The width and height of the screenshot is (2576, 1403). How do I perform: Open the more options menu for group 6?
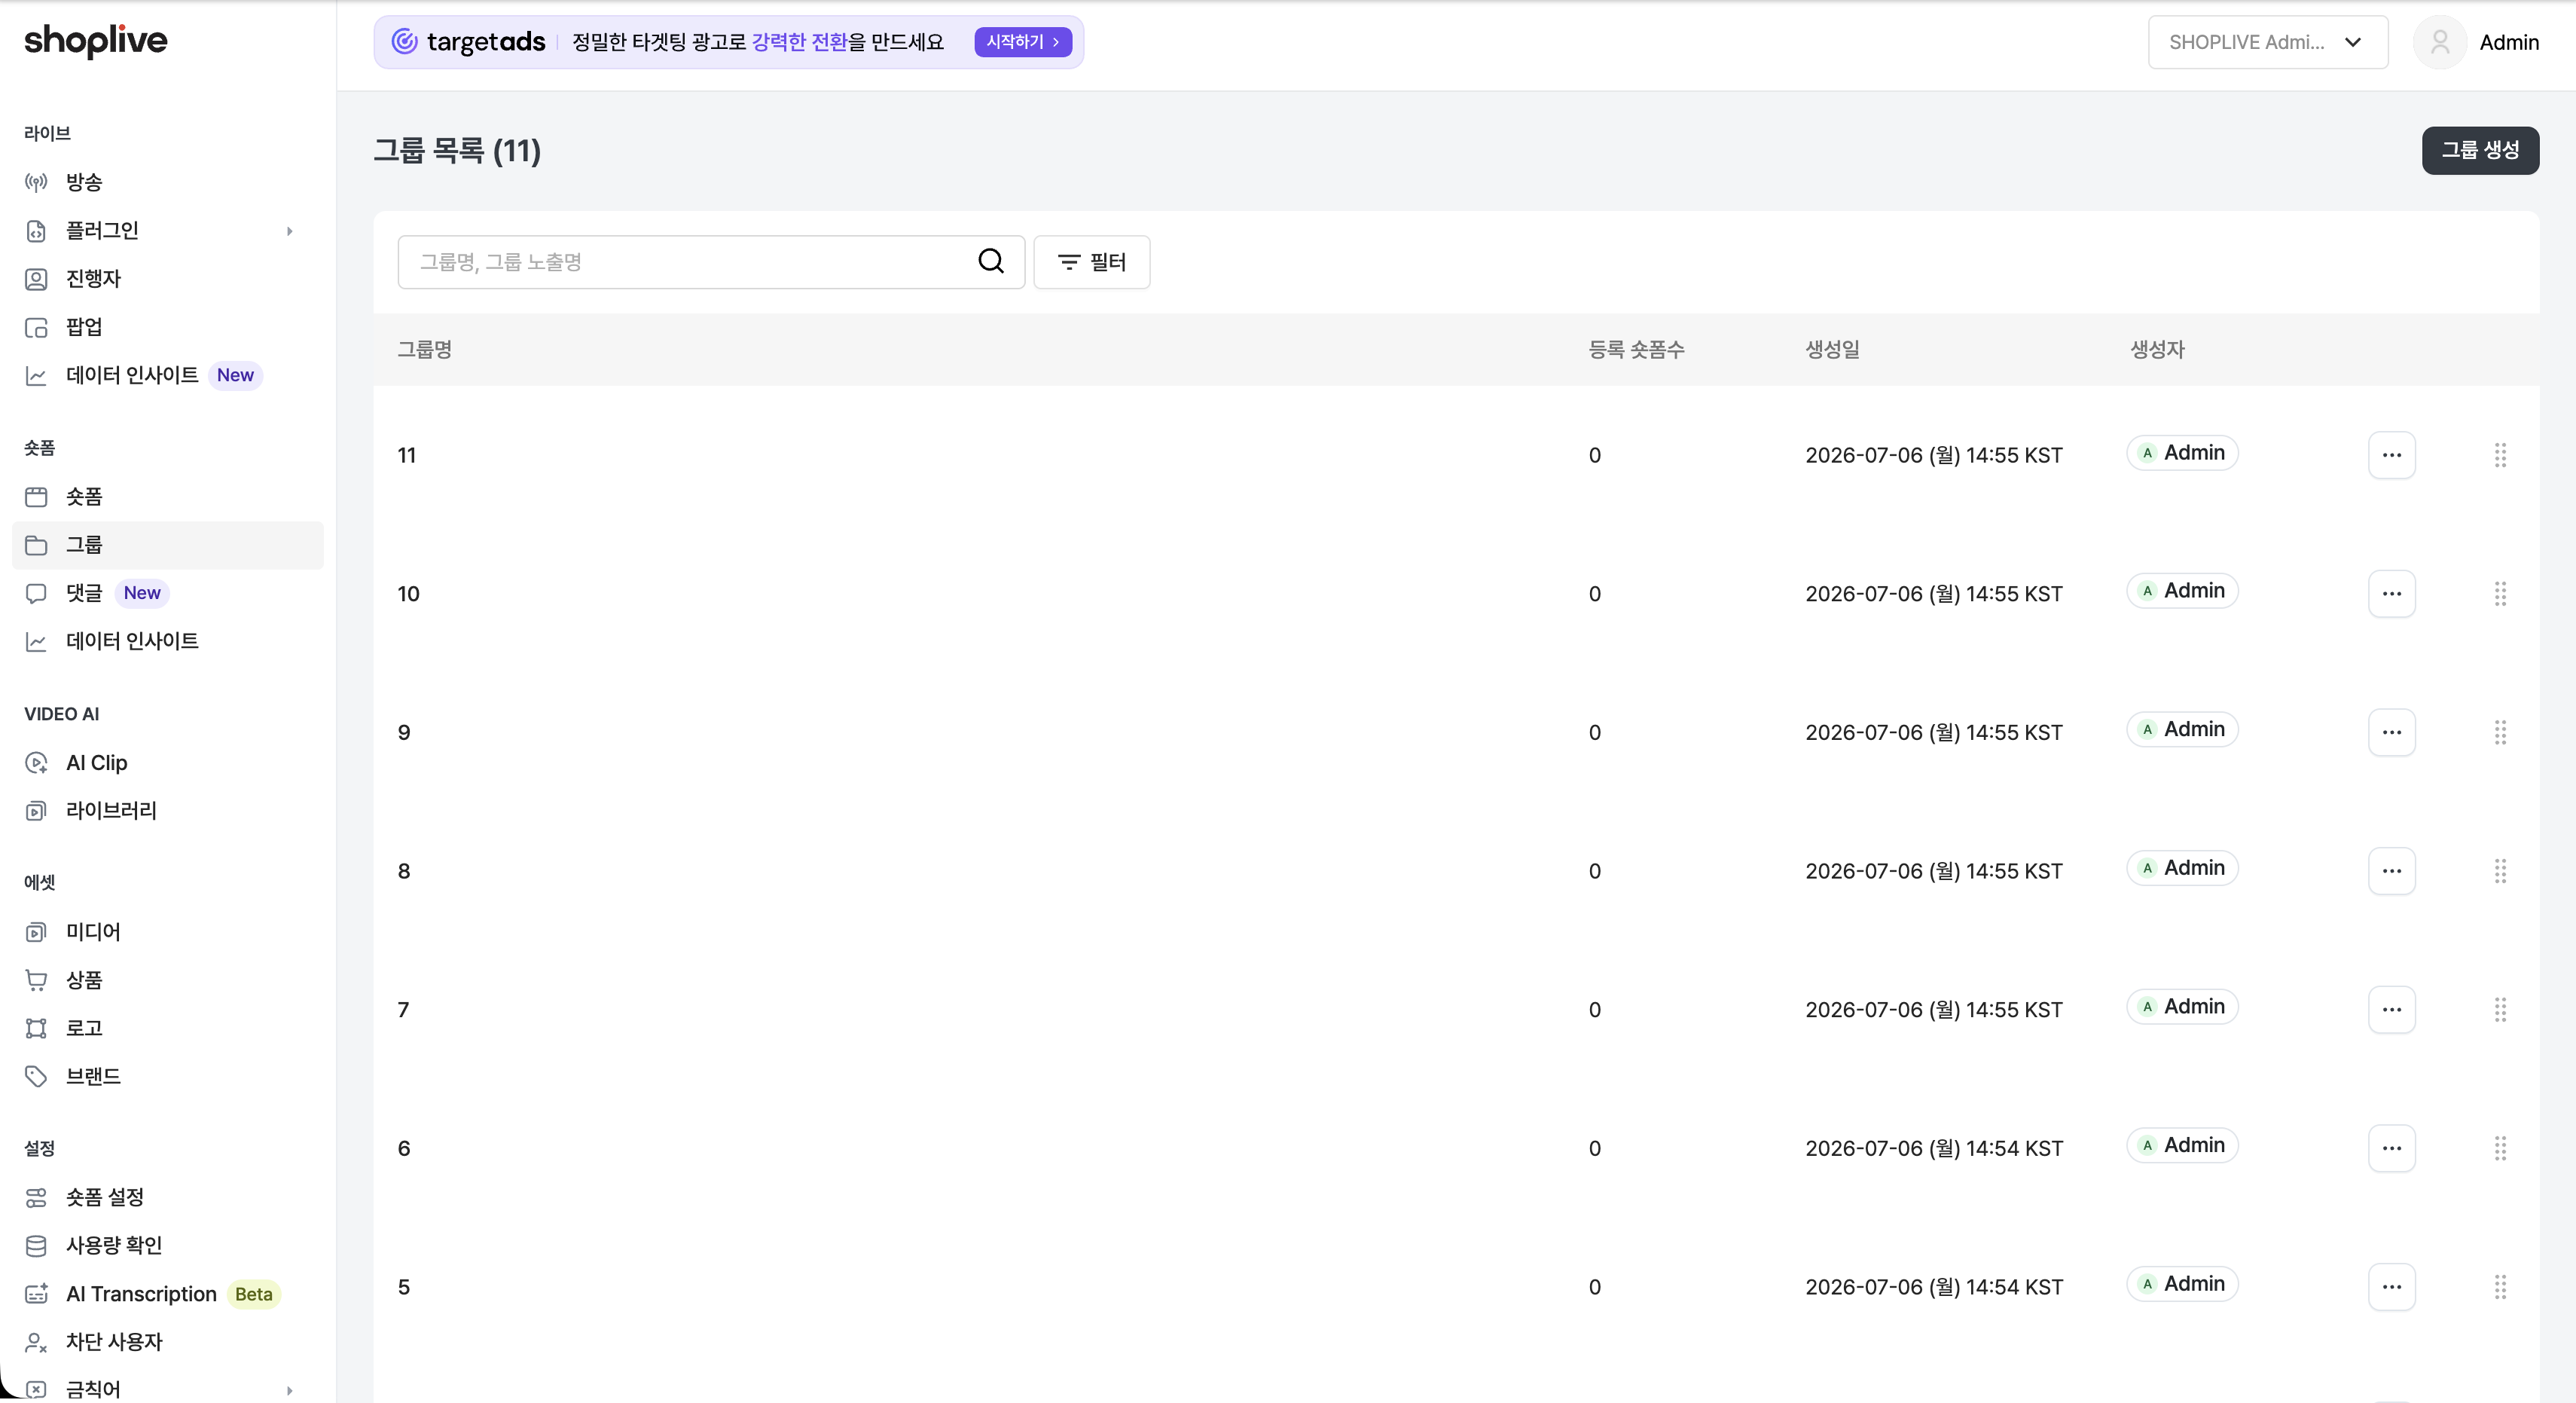[2391, 1148]
